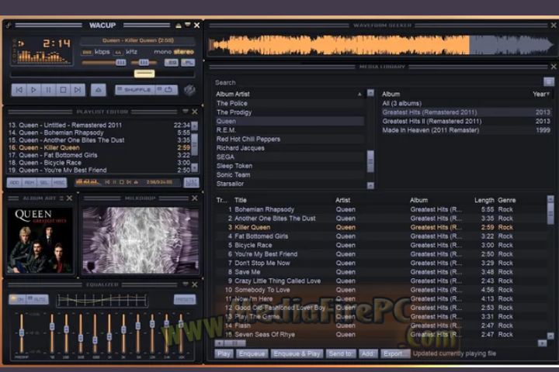Sort tracks by the Album column header in the track list
Viewport: 559px width, 372px height.
coord(418,200)
